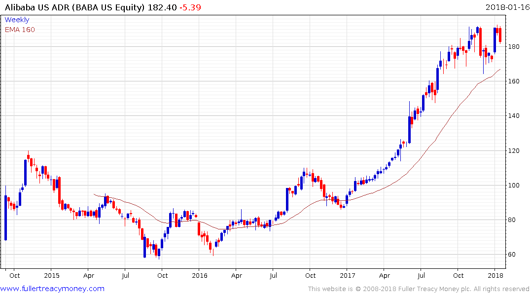This screenshot has height=296, width=530.
Task: Click the 180 price axis label
Action: pyautogui.click(x=514, y=47)
